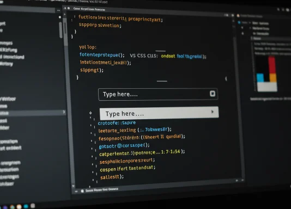Click the white block at the chart's base
The image size is (291, 209).
point(267,87)
